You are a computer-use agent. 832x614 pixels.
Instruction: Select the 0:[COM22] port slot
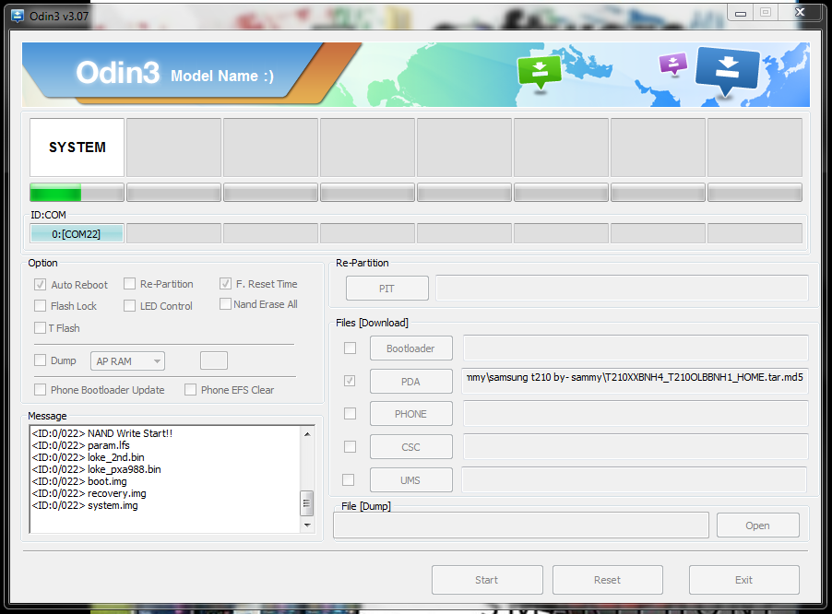(77, 234)
